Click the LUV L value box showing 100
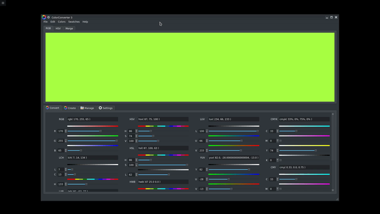380x214 pixels. pyautogui.click(x=202, y=131)
